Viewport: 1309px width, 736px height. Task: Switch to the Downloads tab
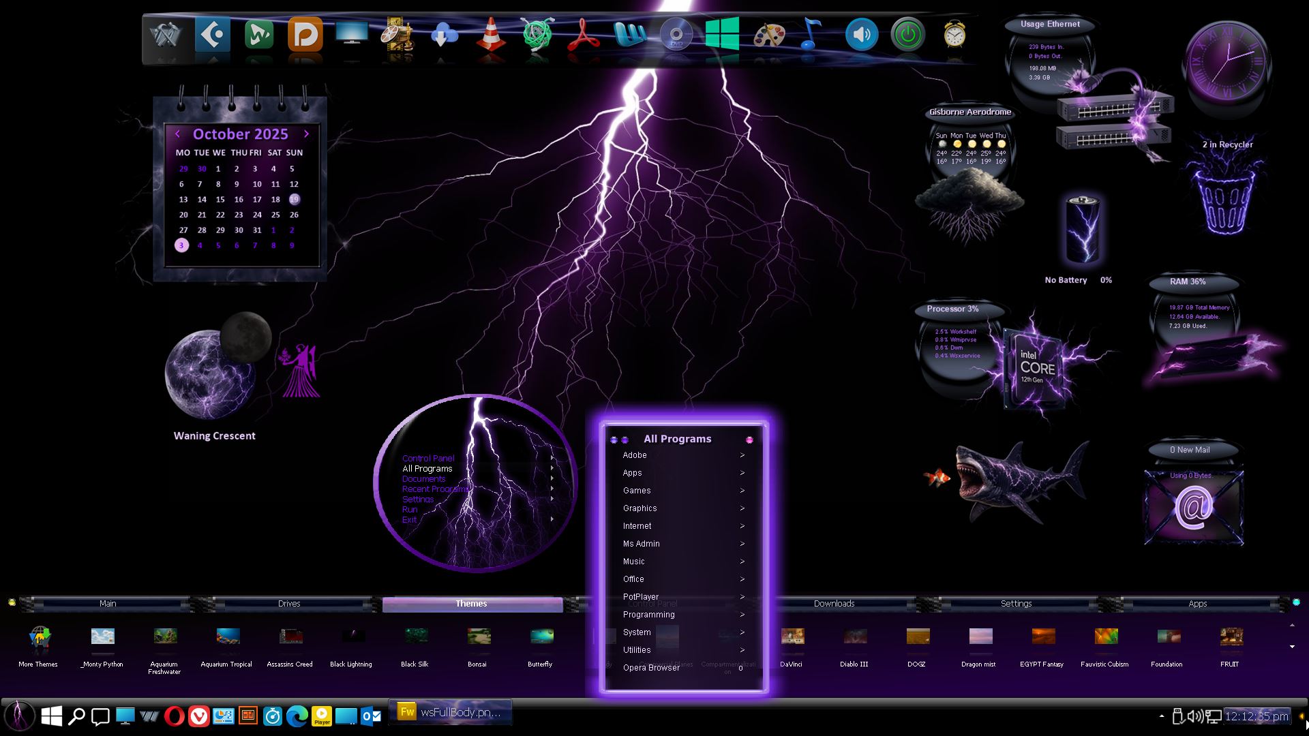[834, 604]
